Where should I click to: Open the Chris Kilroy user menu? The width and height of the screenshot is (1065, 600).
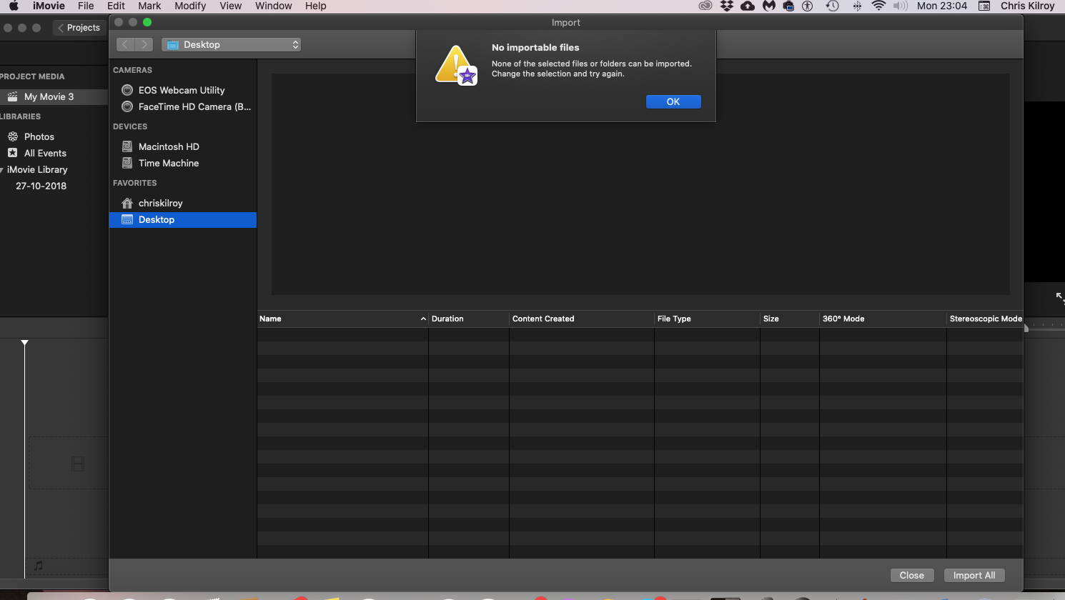coord(1027,6)
